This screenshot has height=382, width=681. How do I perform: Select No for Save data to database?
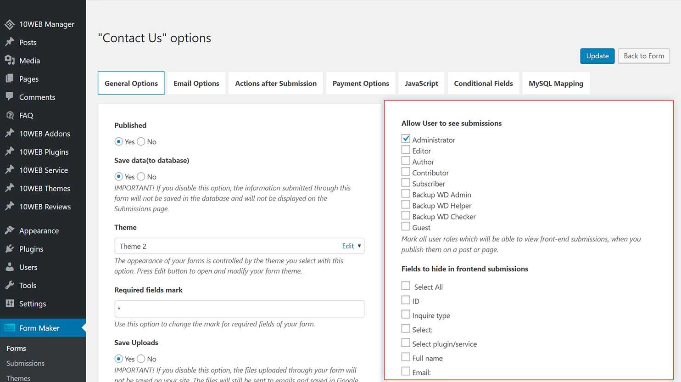pyautogui.click(x=141, y=176)
